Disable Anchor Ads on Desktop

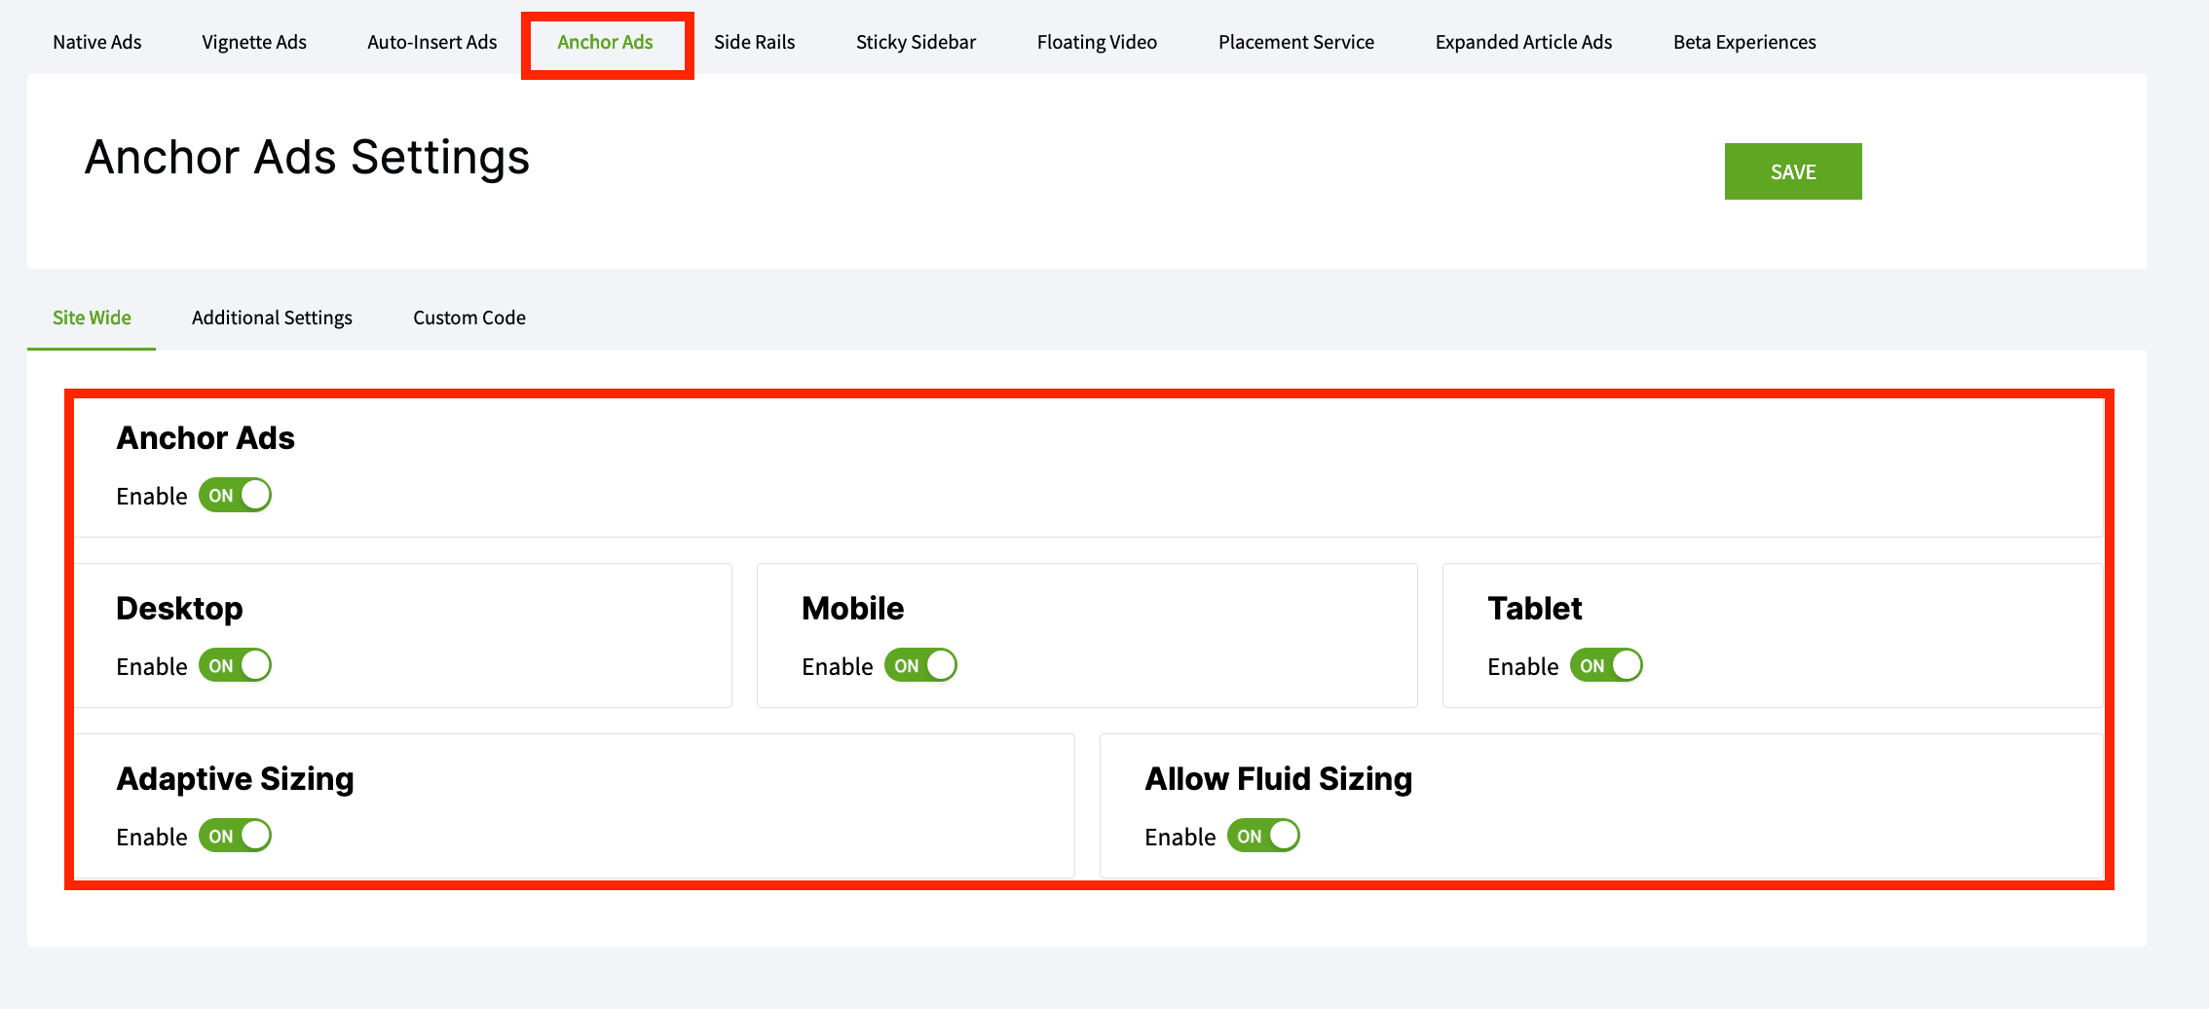tap(235, 665)
